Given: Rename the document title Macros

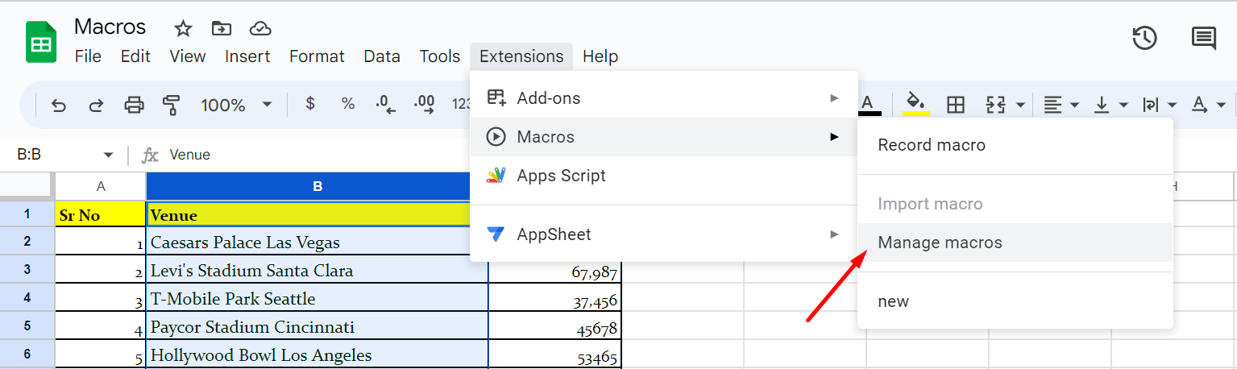Looking at the screenshot, I should click(110, 27).
